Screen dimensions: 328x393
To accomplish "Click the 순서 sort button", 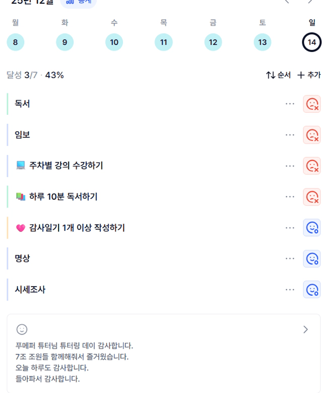I will pyautogui.click(x=278, y=75).
